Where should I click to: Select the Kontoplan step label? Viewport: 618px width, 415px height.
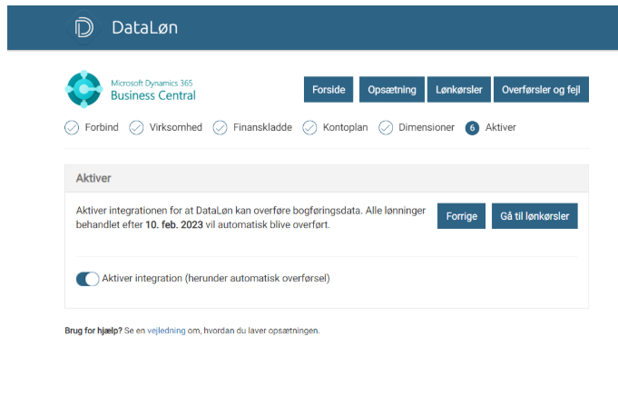pyautogui.click(x=345, y=127)
